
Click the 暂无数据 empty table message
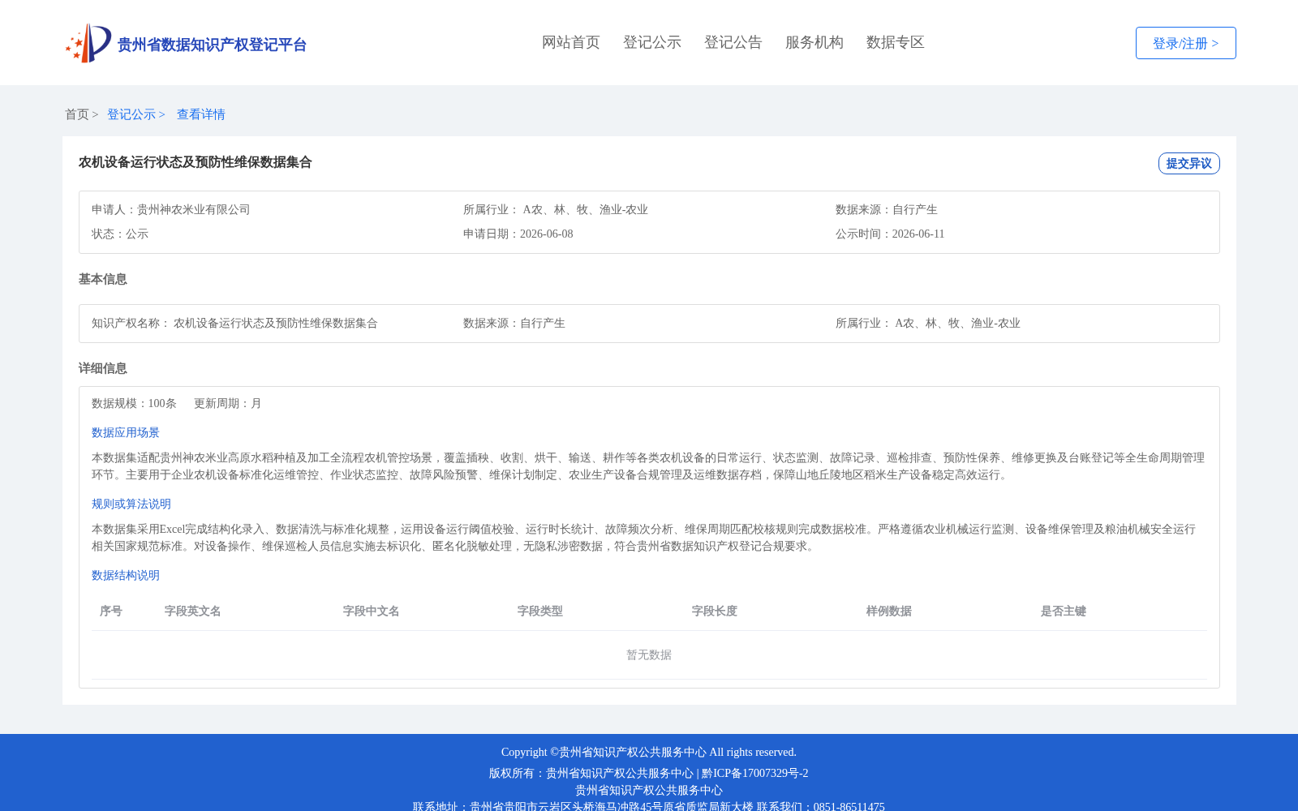click(649, 654)
